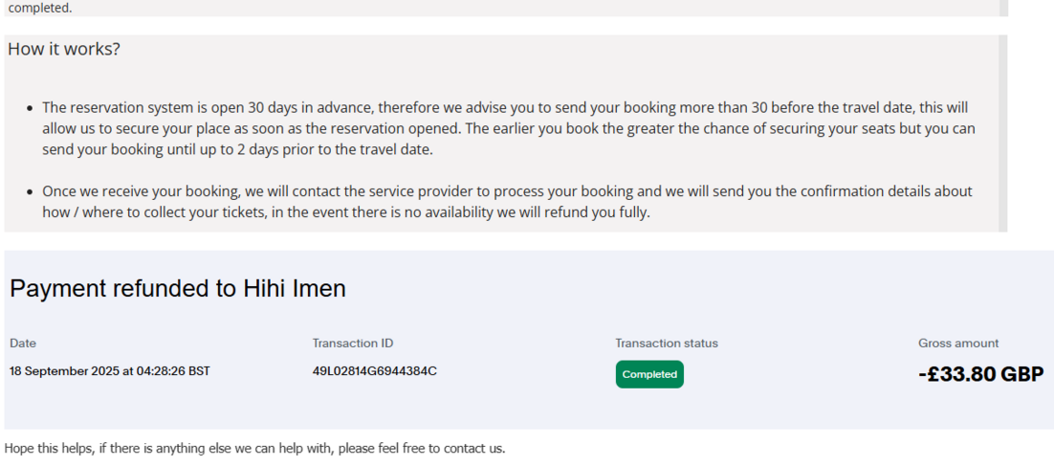
Task: Click the grey bar right of the instructions
Action: point(1002,134)
